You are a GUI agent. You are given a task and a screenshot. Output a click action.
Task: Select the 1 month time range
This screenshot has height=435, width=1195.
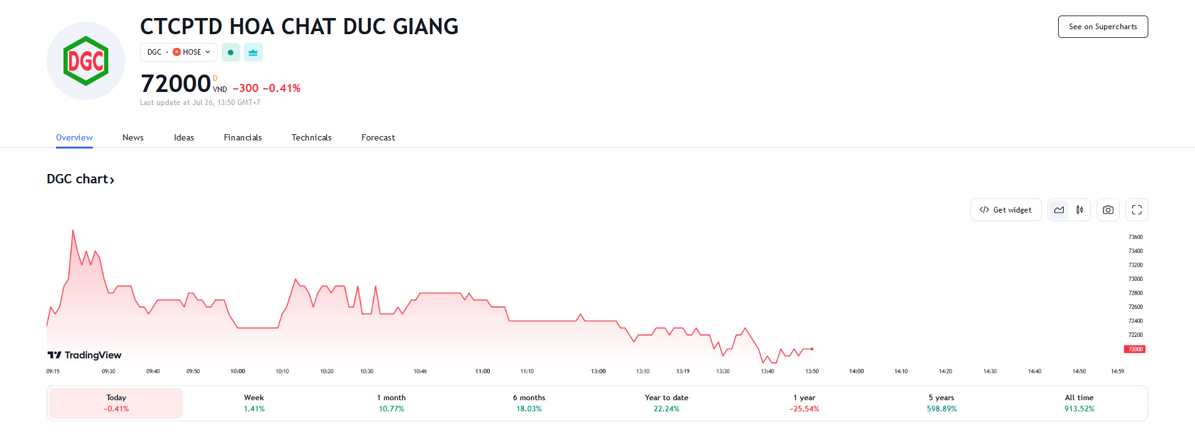click(x=391, y=403)
